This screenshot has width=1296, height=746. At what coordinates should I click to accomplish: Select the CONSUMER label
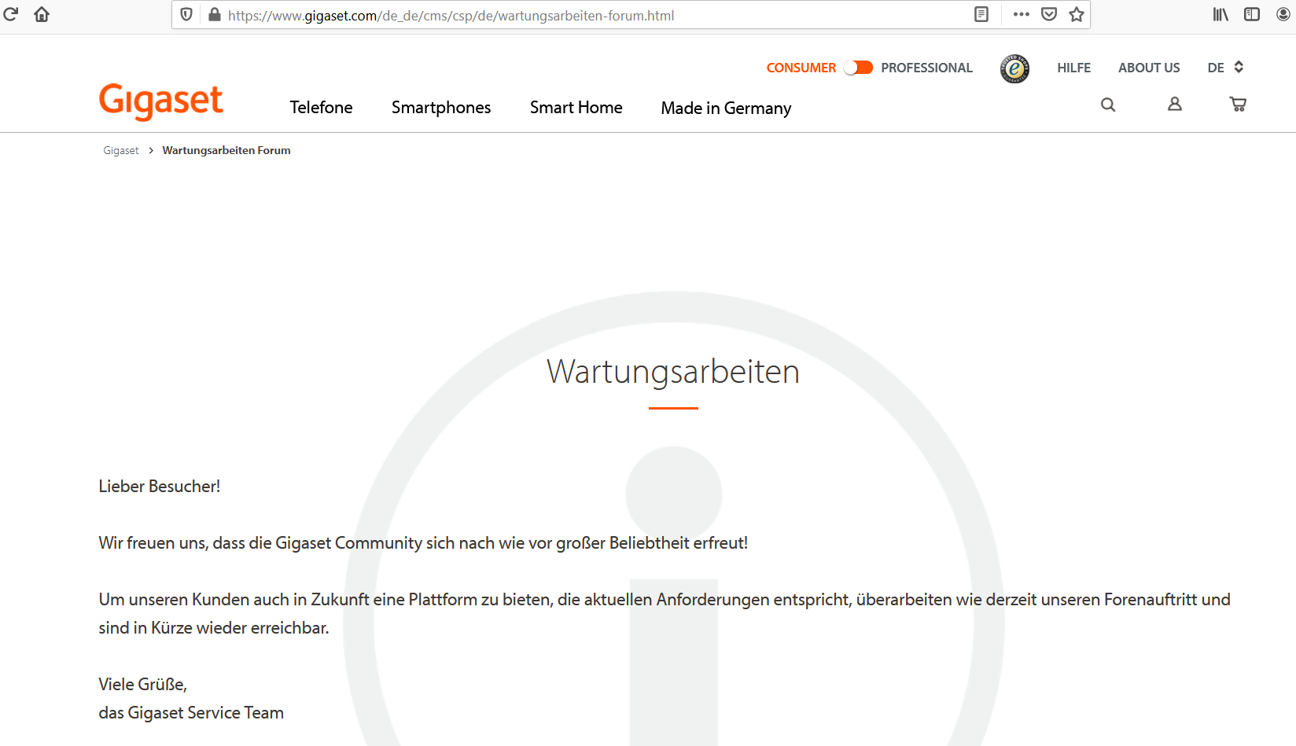(801, 68)
